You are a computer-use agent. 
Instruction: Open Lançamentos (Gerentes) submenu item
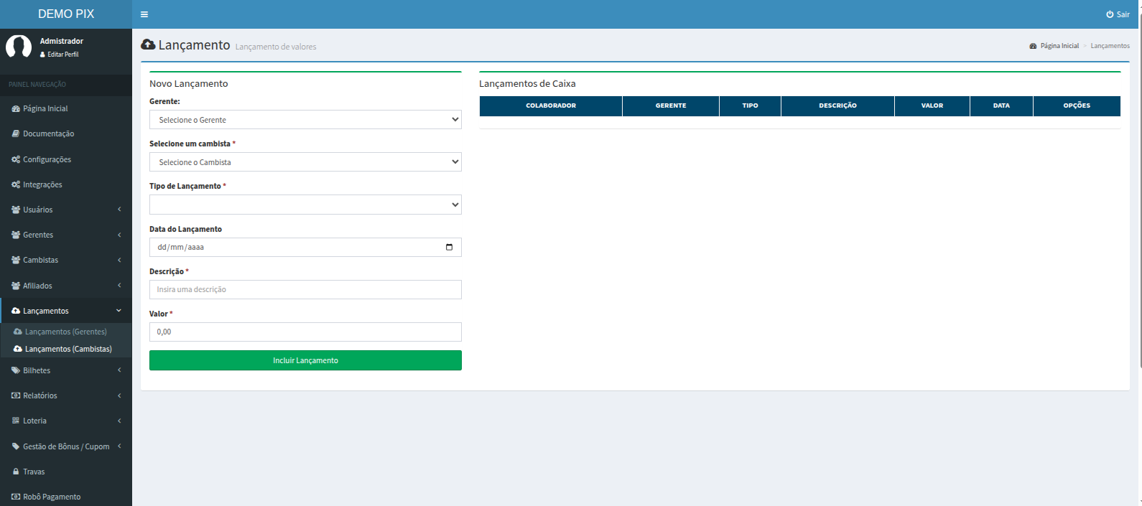[x=65, y=332]
